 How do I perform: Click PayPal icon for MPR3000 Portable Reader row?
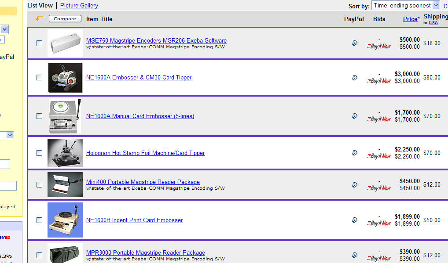(x=355, y=255)
